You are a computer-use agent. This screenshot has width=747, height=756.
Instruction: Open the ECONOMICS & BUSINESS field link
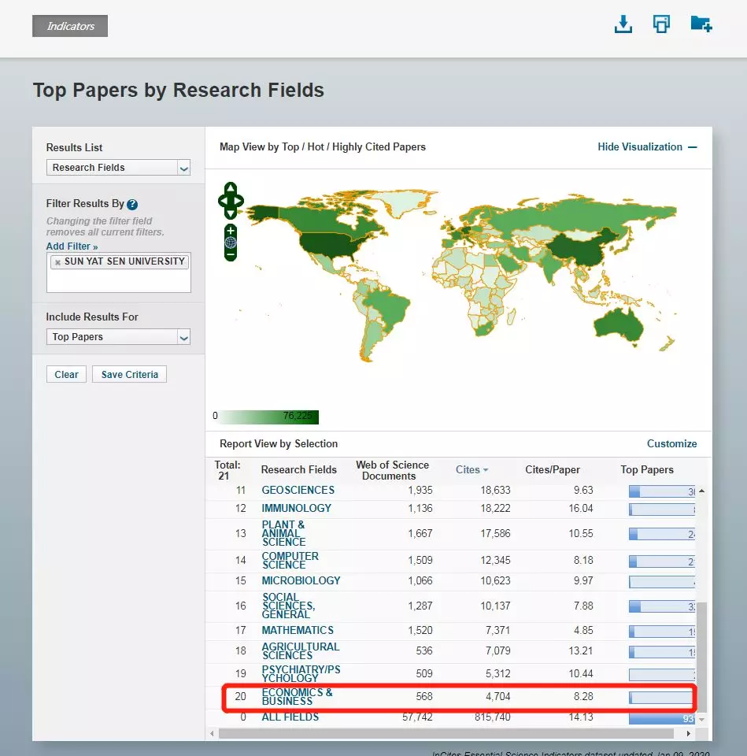point(297,697)
